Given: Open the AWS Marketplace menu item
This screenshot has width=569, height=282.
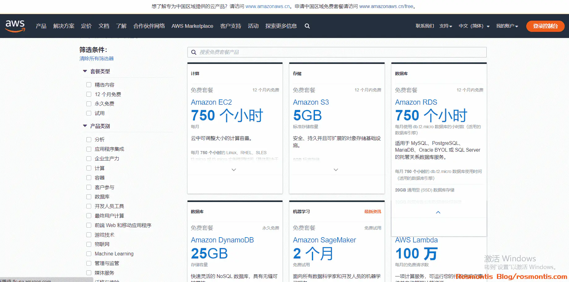Looking at the screenshot, I should tap(192, 26).
